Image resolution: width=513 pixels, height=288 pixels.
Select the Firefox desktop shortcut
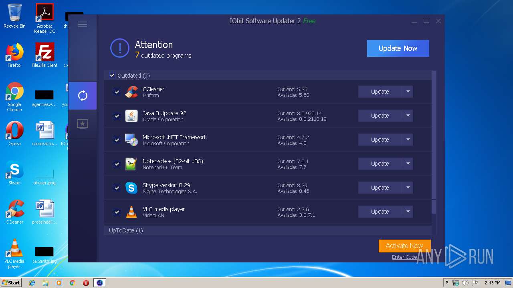pos(14,55)
